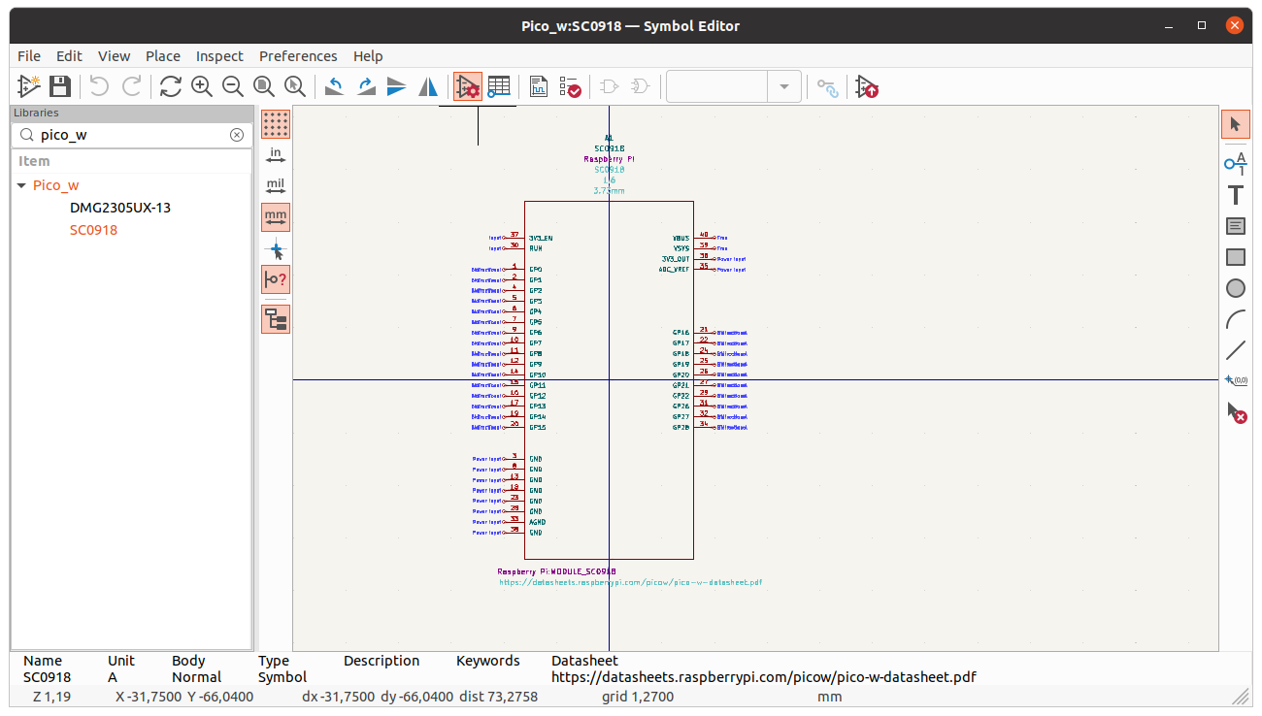The width and height of the screenshot is (1262, 716).
Task: Open the Place menu
Action: 163,56
